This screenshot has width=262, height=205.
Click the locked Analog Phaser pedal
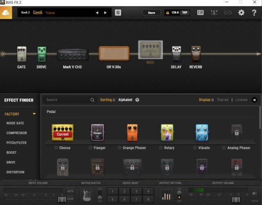tap(237, 133)
